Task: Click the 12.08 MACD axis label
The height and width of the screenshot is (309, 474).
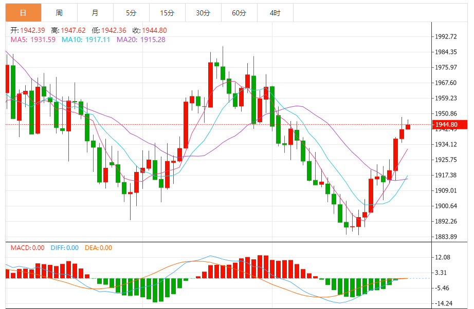Action: 443,257
